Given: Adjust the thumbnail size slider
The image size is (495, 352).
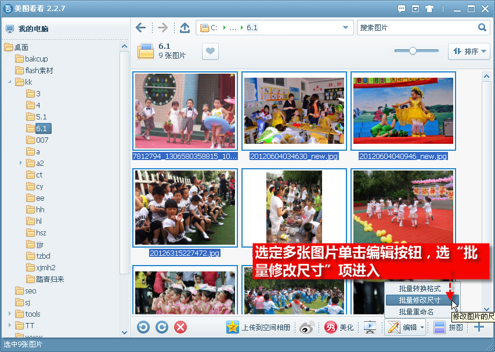Looking at the screenshot, I should 413,51.
